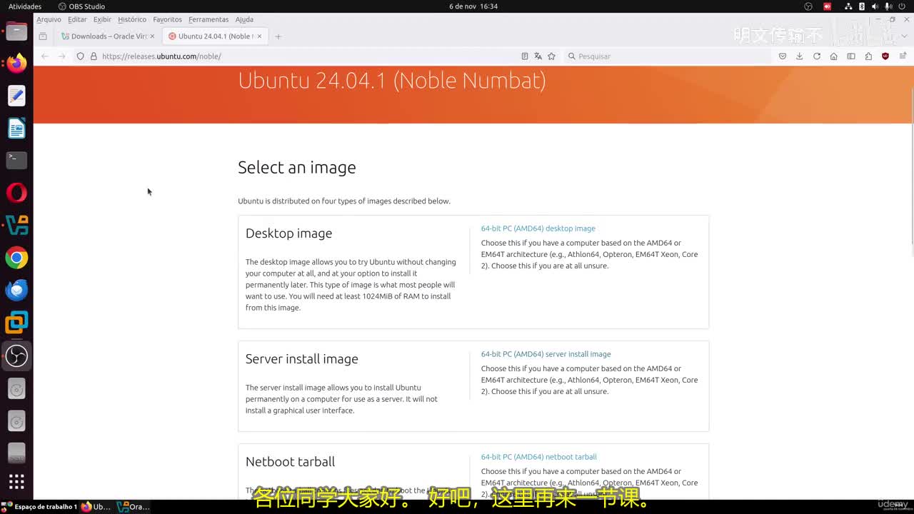Go to the browser home page
This screenshot has width=914, height=514.
click(x=833, y=56)
